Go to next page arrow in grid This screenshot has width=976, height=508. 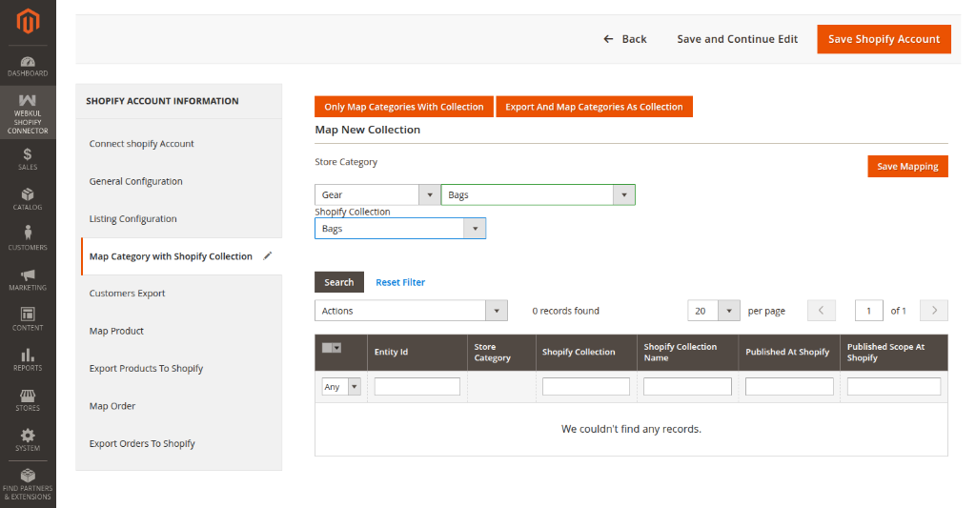point(934,311)
